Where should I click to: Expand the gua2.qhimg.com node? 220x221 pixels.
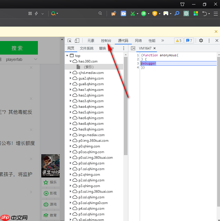click(70, 78)
